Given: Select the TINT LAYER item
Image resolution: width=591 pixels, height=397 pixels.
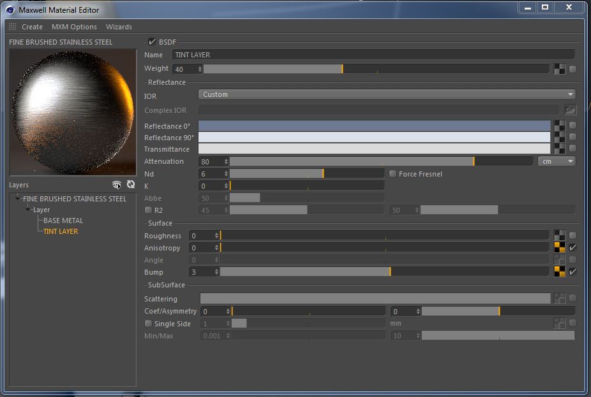Looking at the screenshot, I should pyautogui.click(x=61, y=231).
